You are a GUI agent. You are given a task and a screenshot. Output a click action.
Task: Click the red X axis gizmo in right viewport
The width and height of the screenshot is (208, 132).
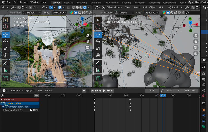click(197, 24)
